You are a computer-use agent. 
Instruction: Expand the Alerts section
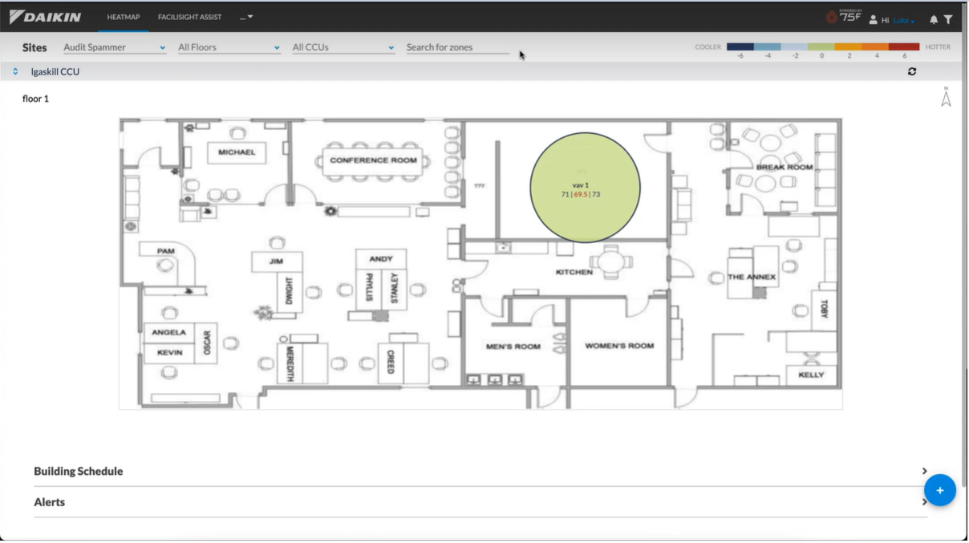480,502
